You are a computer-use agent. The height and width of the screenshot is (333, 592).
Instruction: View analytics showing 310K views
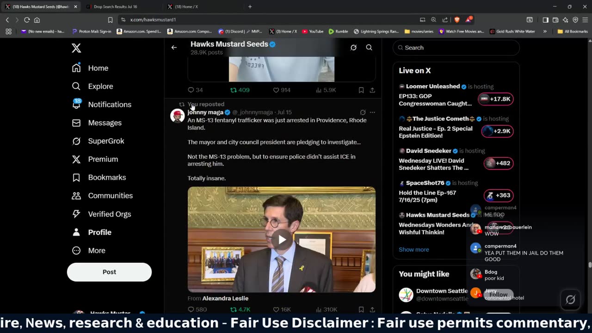point(326,309)
